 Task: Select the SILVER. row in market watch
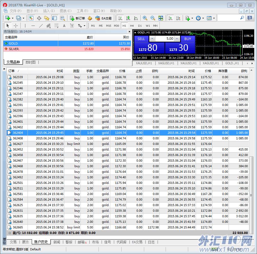click(x=67, y=49)
